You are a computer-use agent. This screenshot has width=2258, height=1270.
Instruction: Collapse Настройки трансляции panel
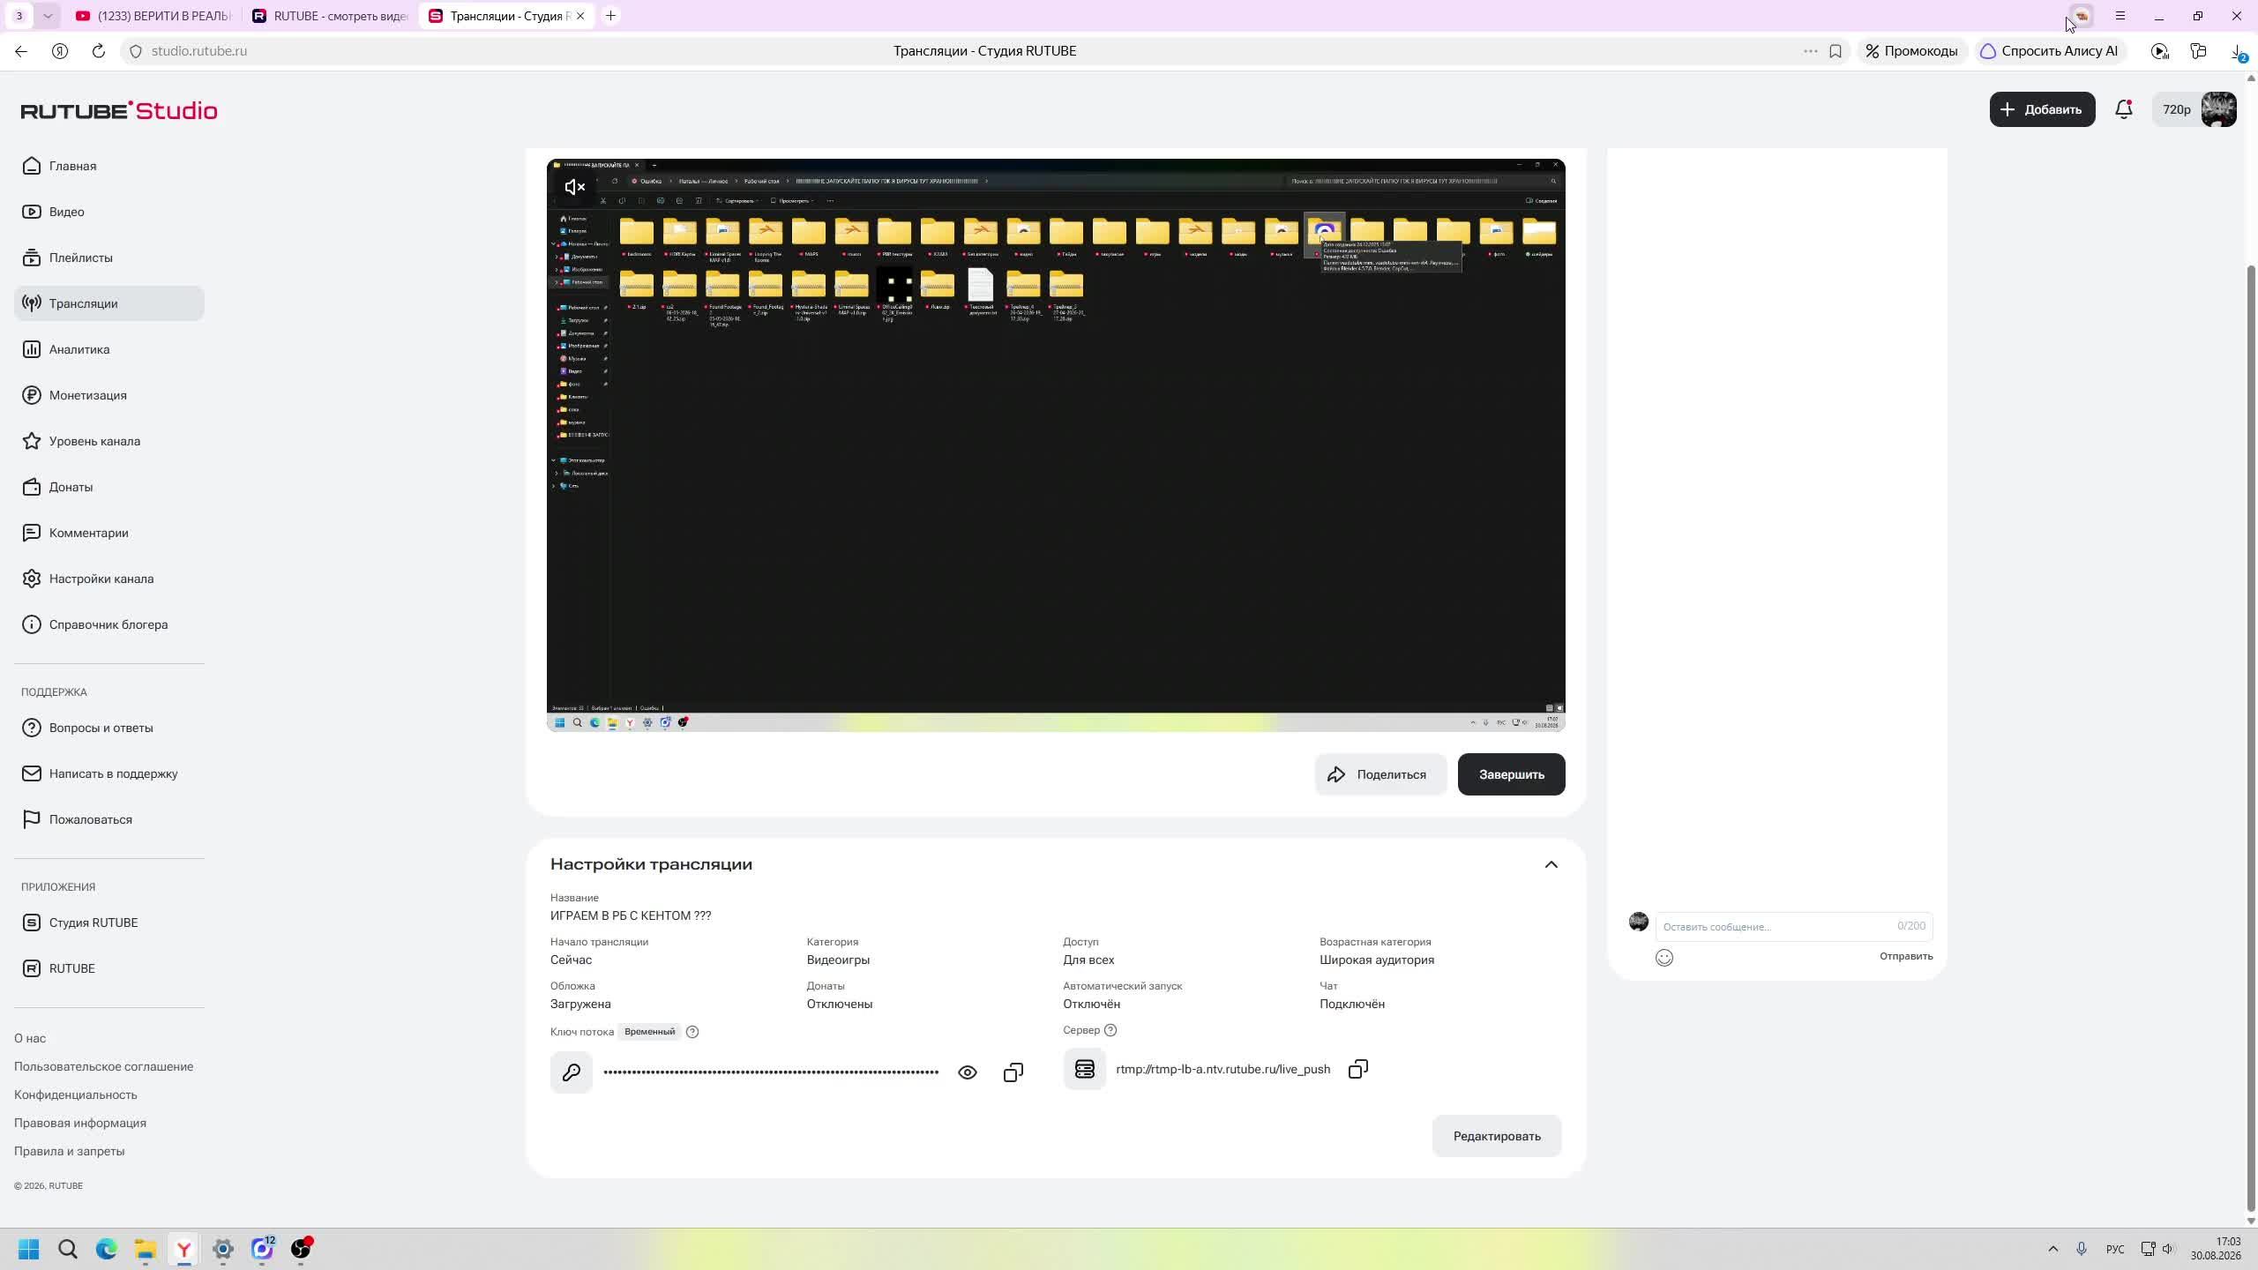click(x=1551, y=864)
